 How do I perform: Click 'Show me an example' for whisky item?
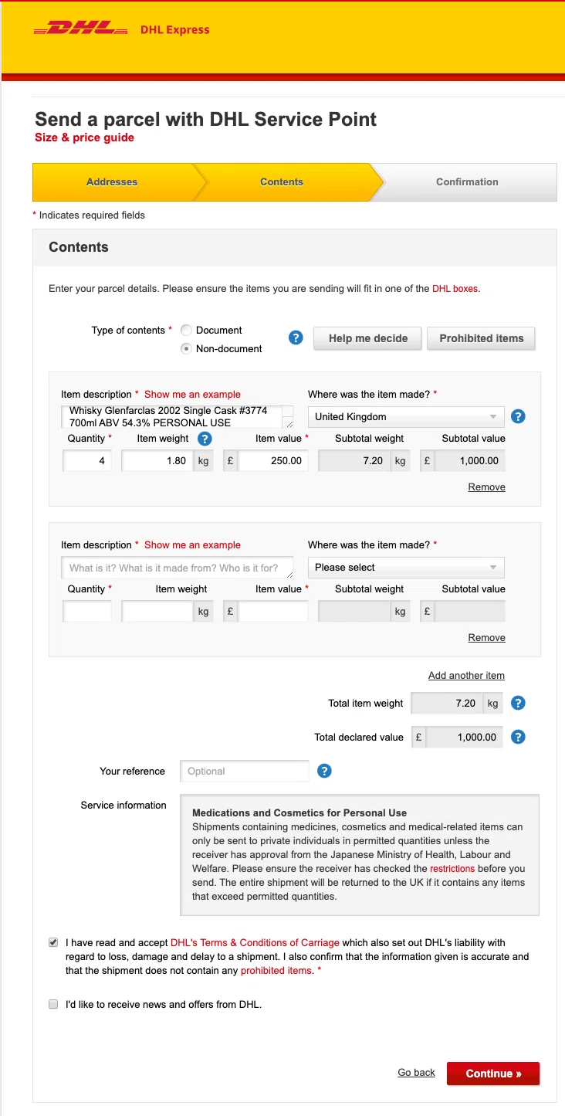pos(192,394)
